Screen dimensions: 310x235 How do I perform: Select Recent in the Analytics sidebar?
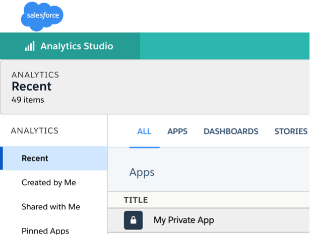53,158
